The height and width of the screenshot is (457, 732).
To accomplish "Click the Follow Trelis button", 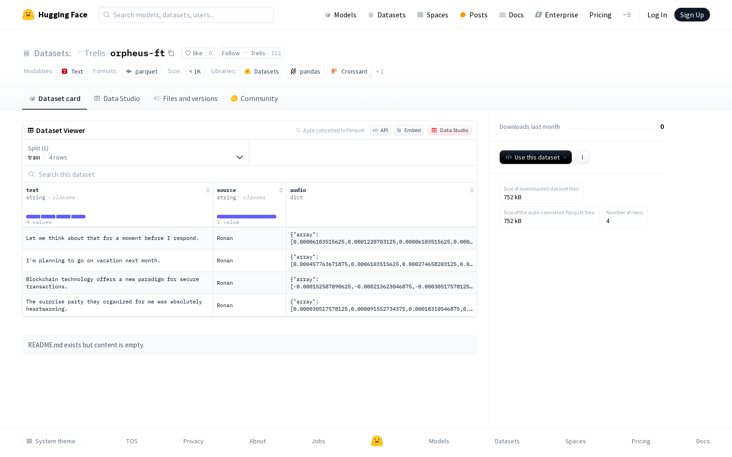I will pyautogui.click(x=243, y=53).
